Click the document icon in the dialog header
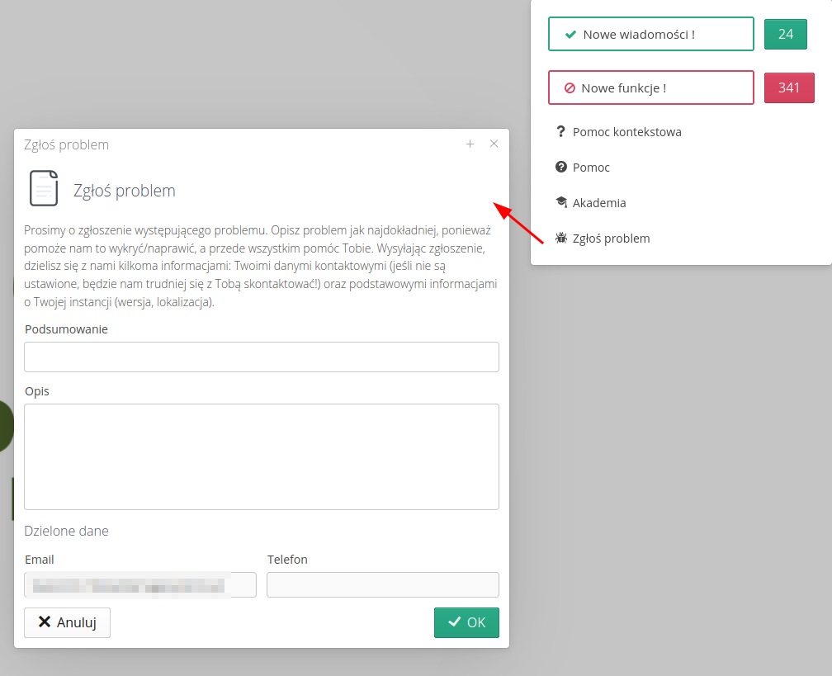 coord(44,188)
